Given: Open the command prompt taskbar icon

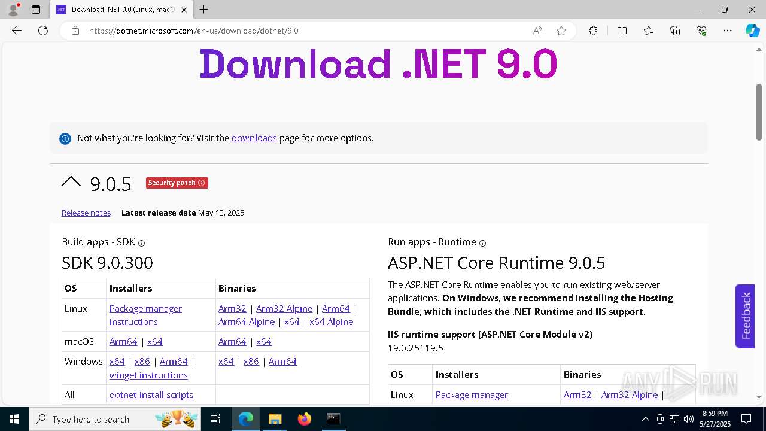Looking at the screenshot, I should coord(333,419).
